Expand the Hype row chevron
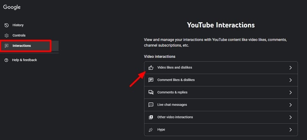Image resolution: width=307 pixels, height=140 pixels. pyautogui.click(x=290, y=130)
